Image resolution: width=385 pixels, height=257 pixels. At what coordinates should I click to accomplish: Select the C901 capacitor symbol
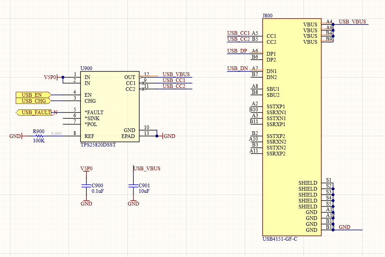133,186
